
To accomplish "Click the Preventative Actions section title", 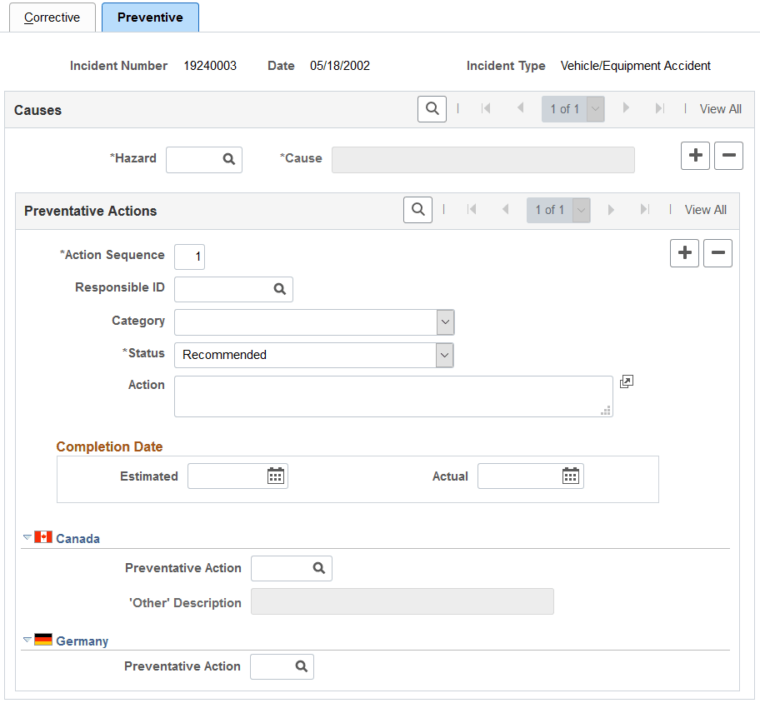I will [x=91, y=211].
